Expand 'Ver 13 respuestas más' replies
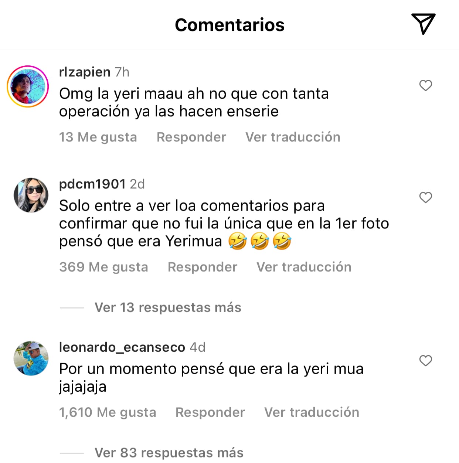Image resolution: width=459 pixels, height=463 pixels. [168, 307]
